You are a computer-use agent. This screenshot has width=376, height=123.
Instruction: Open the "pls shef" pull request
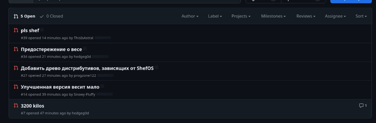[30, 30]
